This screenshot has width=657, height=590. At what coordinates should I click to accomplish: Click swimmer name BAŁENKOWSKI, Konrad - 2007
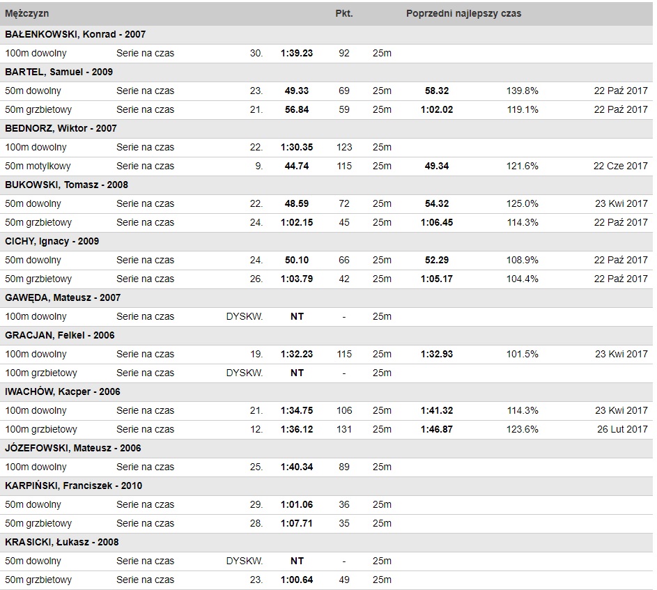(75, 34)
